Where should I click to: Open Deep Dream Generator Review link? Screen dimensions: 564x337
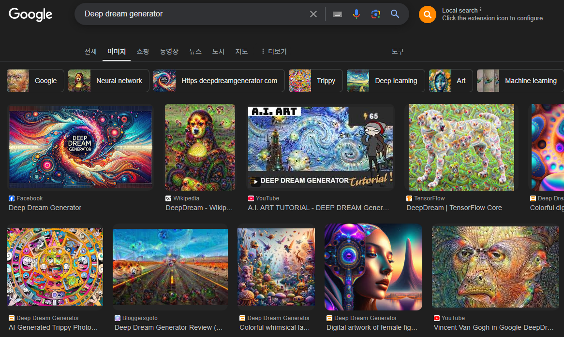[169, 327]
